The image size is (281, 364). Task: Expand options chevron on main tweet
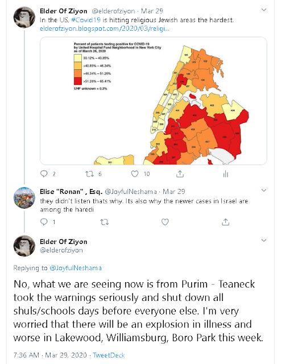tap(264, 240)
